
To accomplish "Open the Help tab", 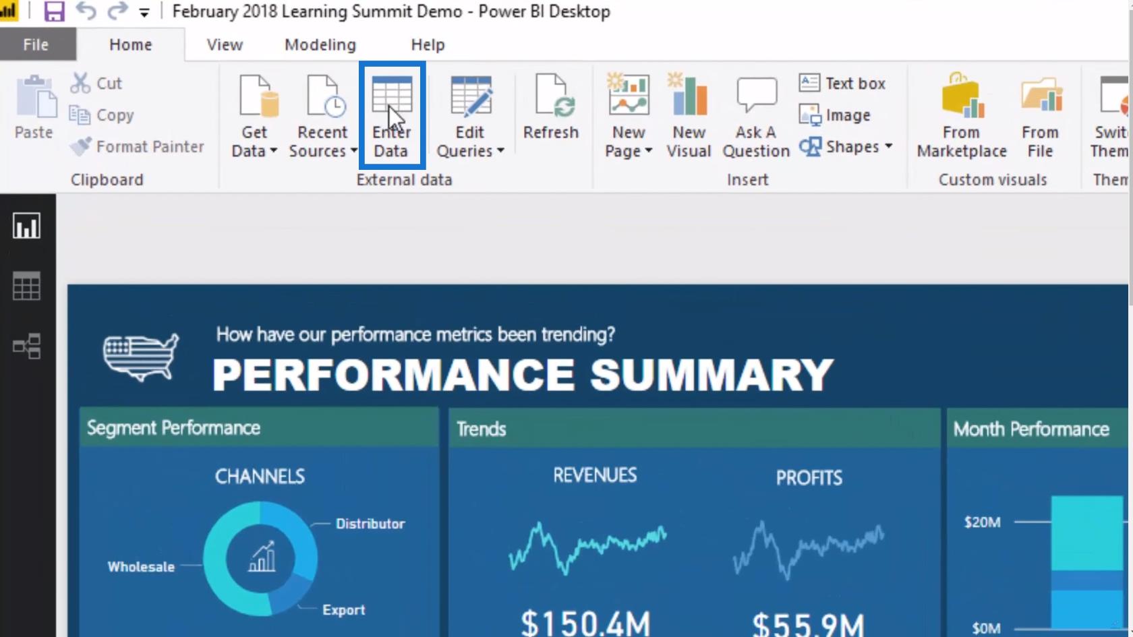I will point(428,44).
